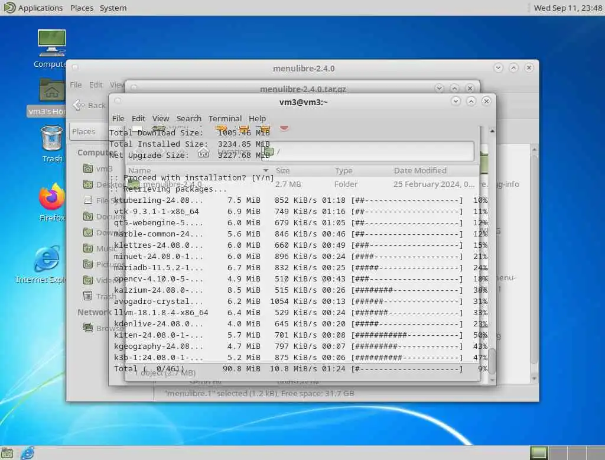
Task: Open the terminal Help menu
Action: (257, 118)
